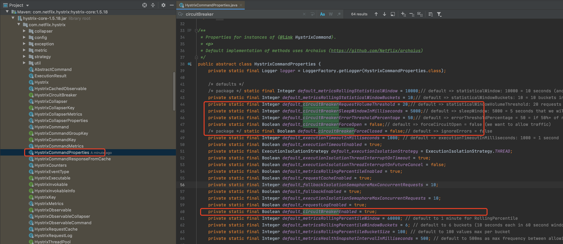The width and height of the screenshot is (563, 244).
Task: Expand the strategy folder
Action: click(25, 57)
